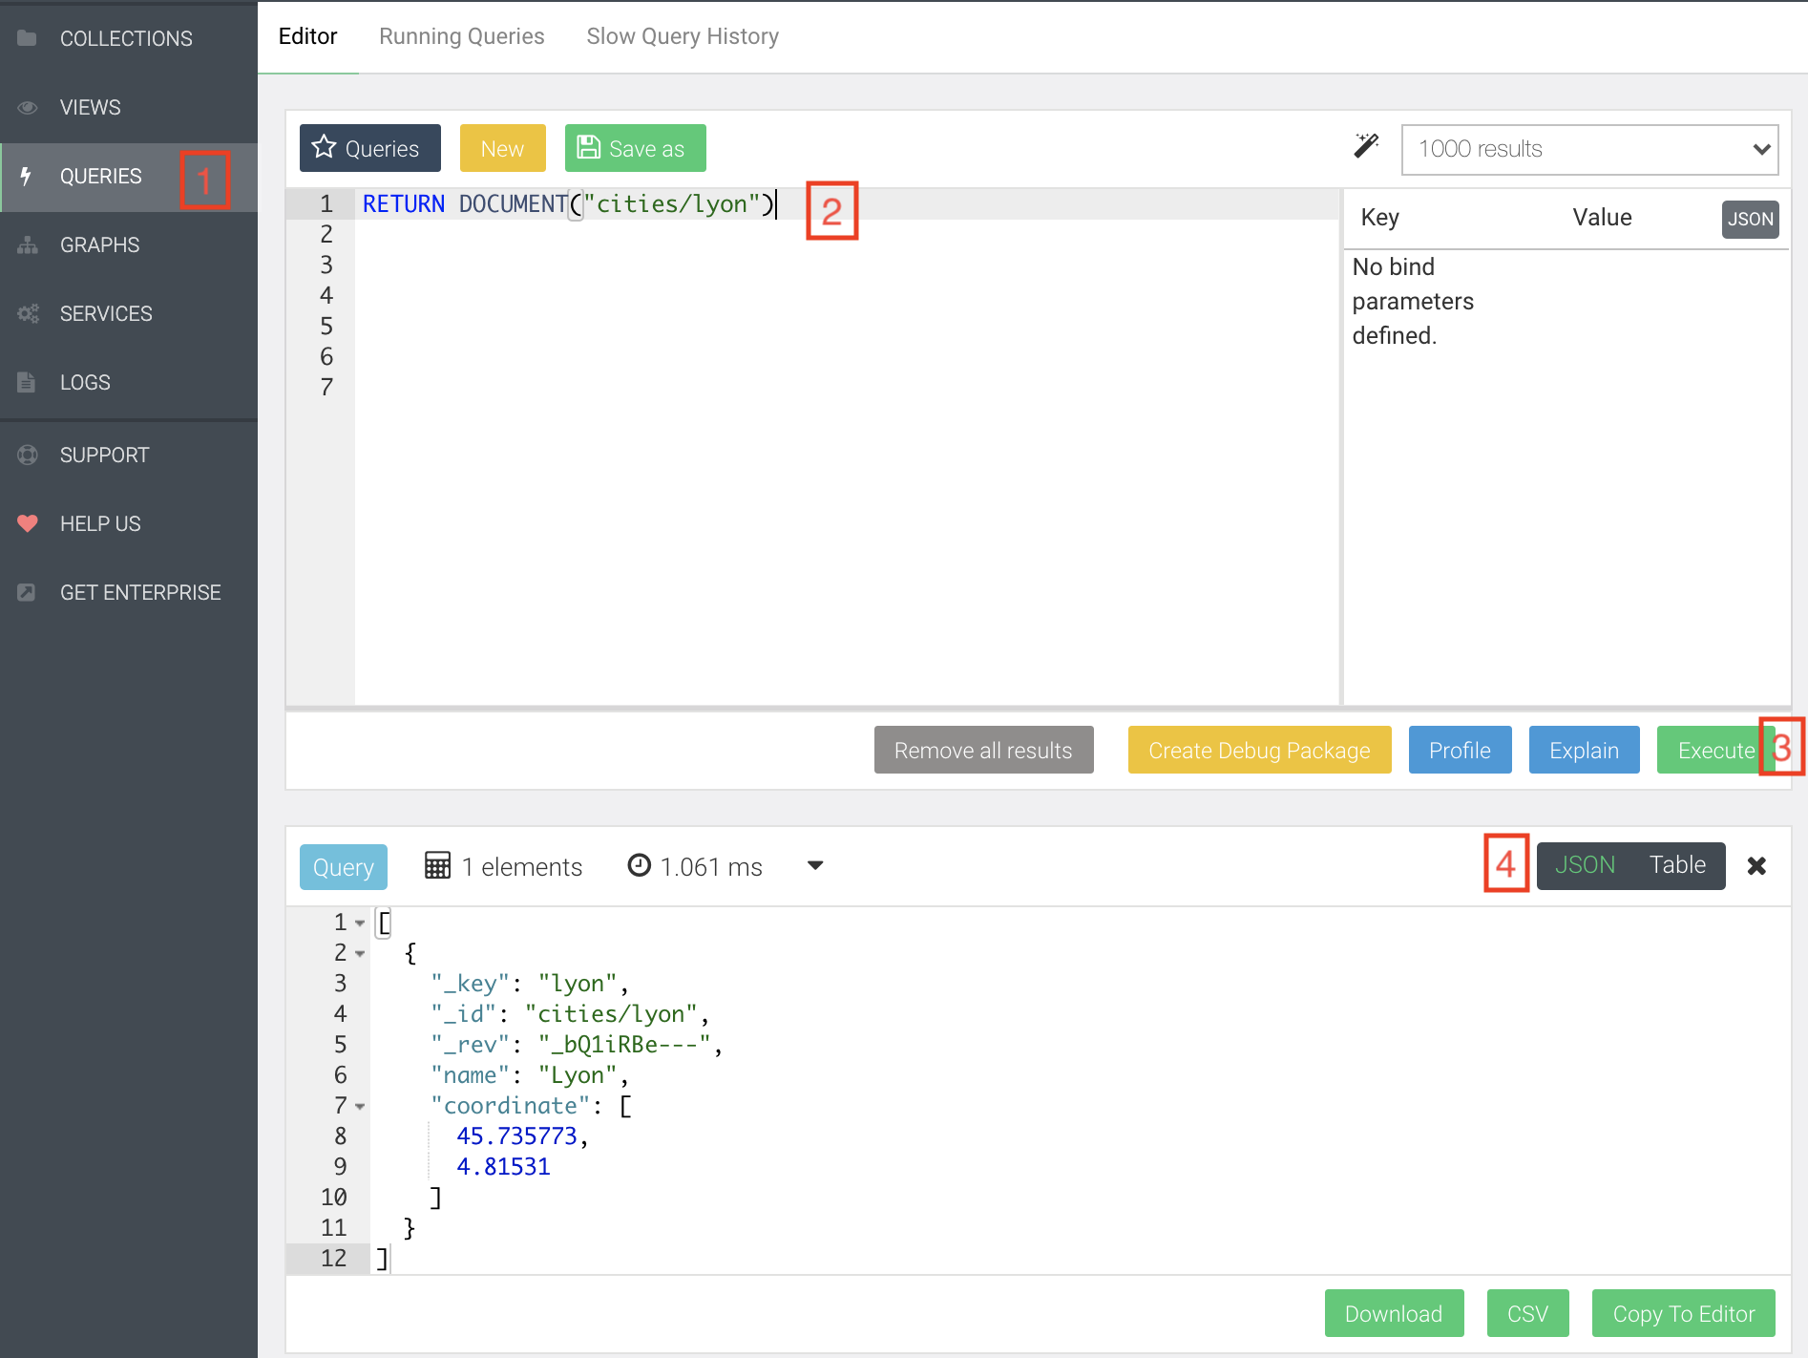Viewport: 1808px width, 1358px height.
Task: Click the Logs document icon in sidebar
Action: tap(27, 382)
